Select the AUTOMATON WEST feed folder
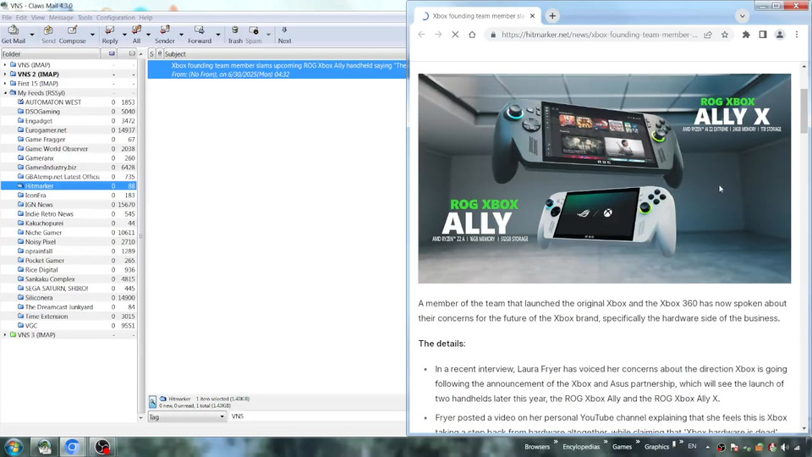Viewport: 812px width, 457px height. 69,102
